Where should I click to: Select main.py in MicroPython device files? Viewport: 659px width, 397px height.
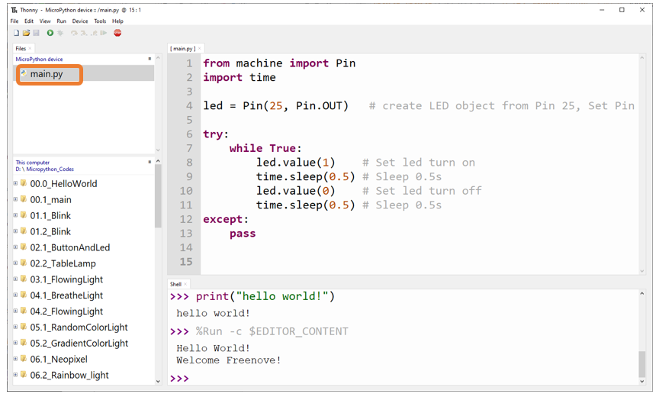[x=47, y=74]
